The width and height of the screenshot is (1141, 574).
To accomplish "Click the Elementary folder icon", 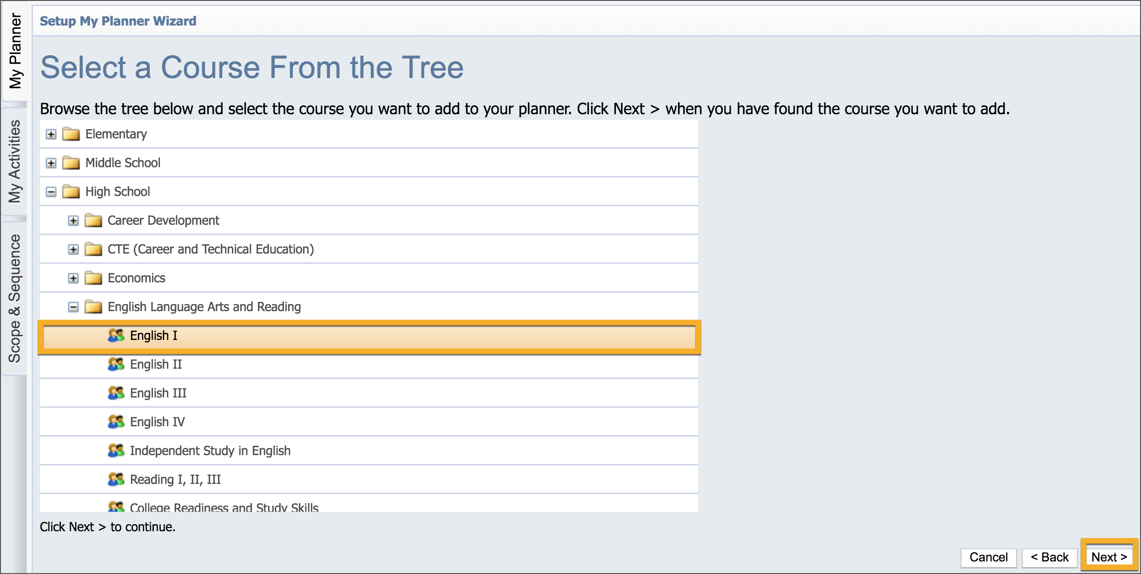I will 71,134.
